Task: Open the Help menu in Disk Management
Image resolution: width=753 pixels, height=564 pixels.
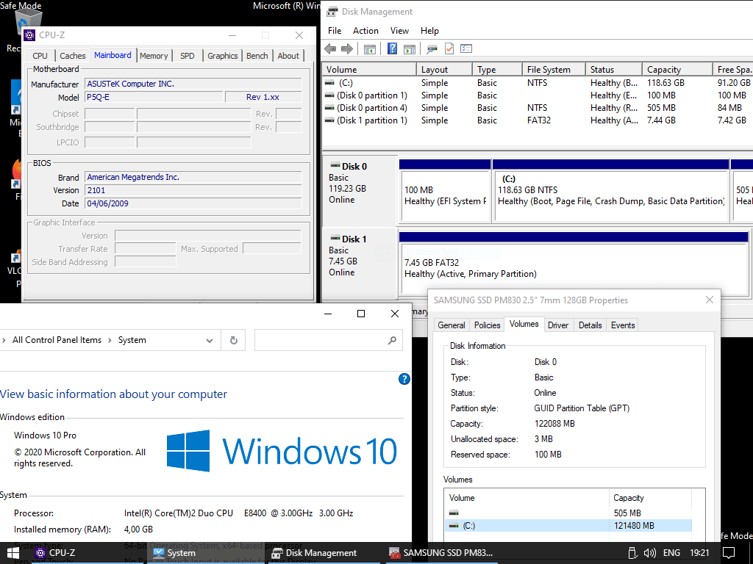Action: (429, 31)
